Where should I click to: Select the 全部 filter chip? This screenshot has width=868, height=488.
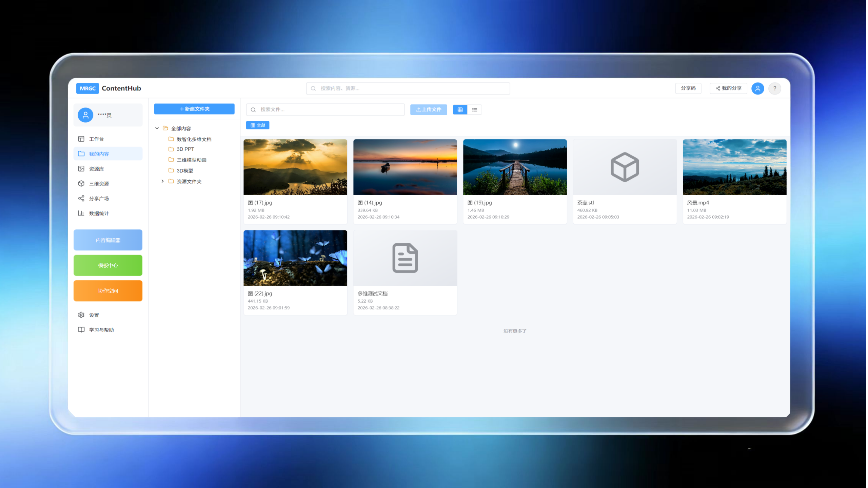click(x=258, y=126)
